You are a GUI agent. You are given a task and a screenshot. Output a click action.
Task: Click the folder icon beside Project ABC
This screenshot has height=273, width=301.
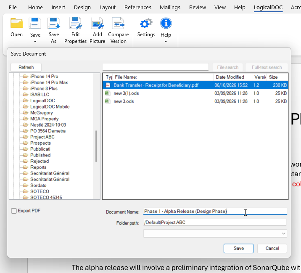pyautogui.click(x=26, y=137)
